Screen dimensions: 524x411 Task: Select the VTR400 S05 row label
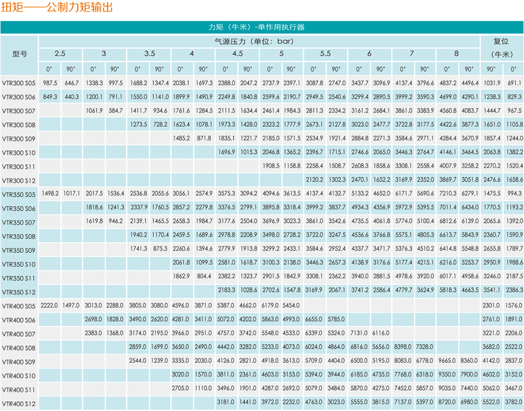tap(19, 305)
